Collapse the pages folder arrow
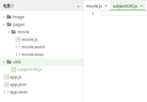Image resolution: width=147 pixels, height=102 pixels. 4,25
